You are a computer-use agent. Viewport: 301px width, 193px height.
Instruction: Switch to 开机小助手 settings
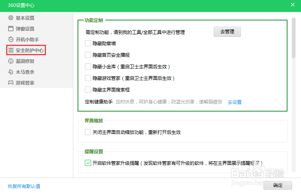[27, 39]
